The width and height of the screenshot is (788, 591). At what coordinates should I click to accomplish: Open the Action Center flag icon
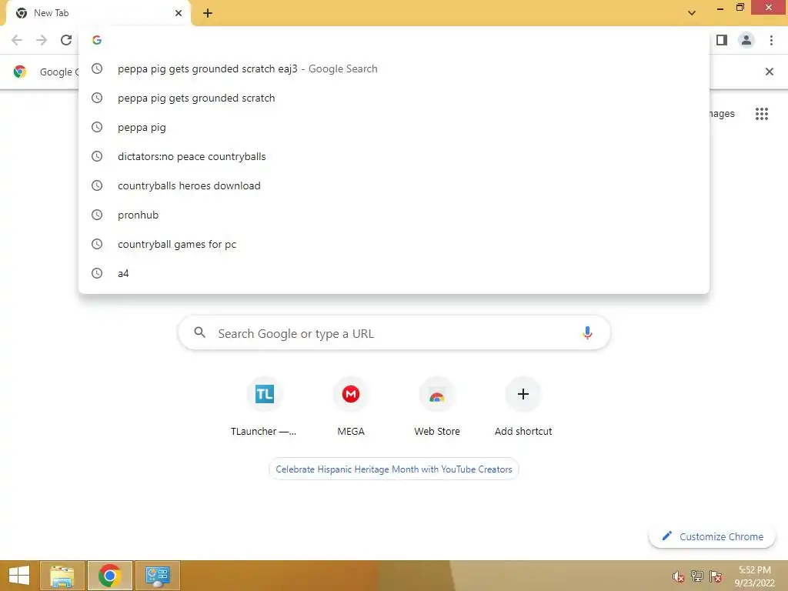[x=716, y=576]
